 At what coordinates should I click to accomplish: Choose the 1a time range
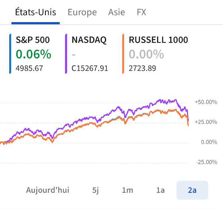tap(160, 190)
